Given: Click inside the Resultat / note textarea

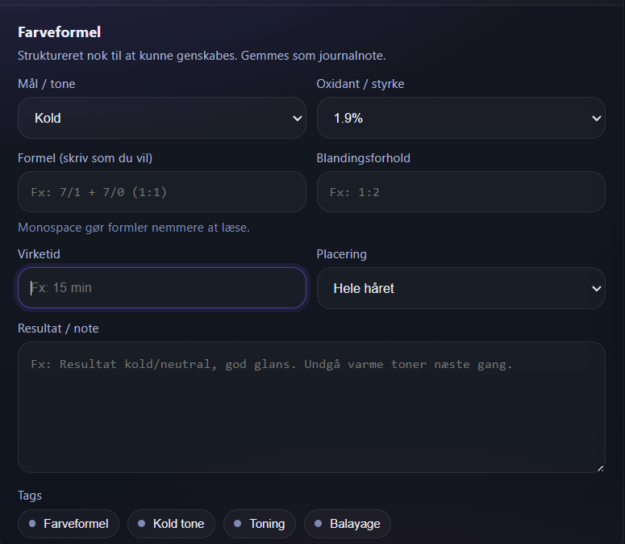Looking at the screenshot, I should [310, 407].
